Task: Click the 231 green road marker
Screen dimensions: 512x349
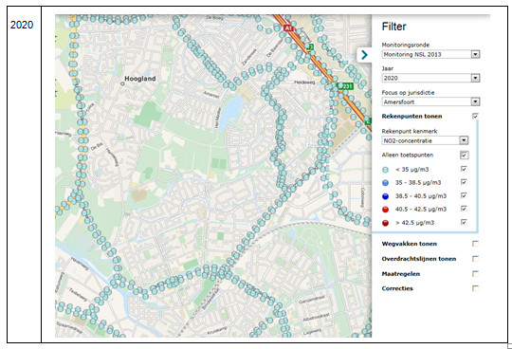Action: 345,86
